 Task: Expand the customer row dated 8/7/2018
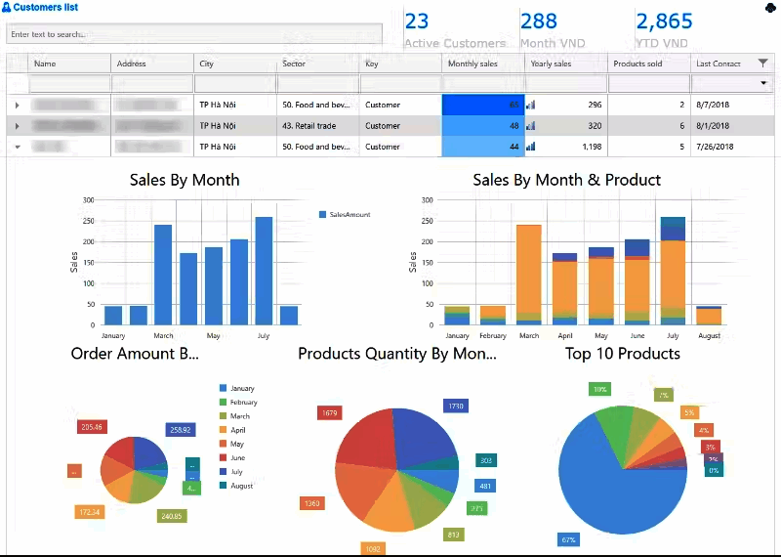coord(17,106)
